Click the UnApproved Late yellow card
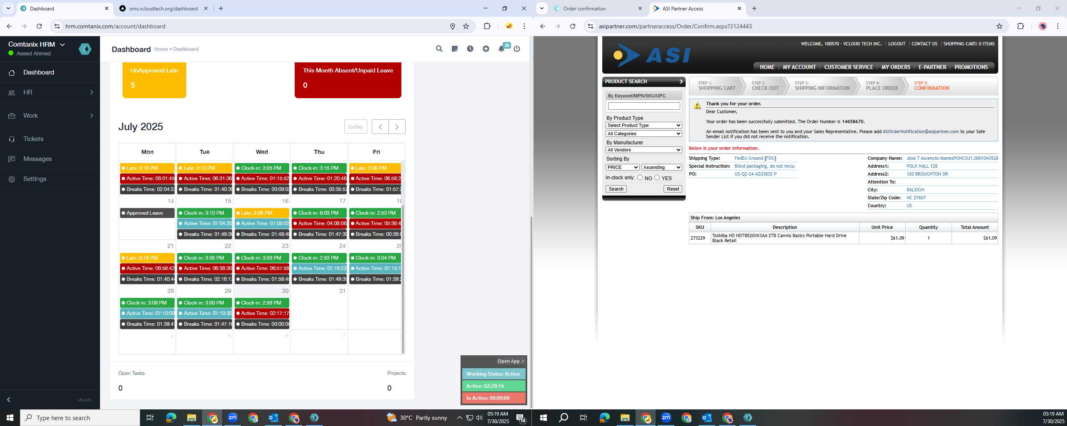 point(154,80)
